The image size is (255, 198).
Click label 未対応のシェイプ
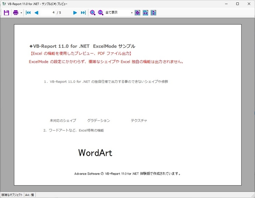[x=63, y=121]
